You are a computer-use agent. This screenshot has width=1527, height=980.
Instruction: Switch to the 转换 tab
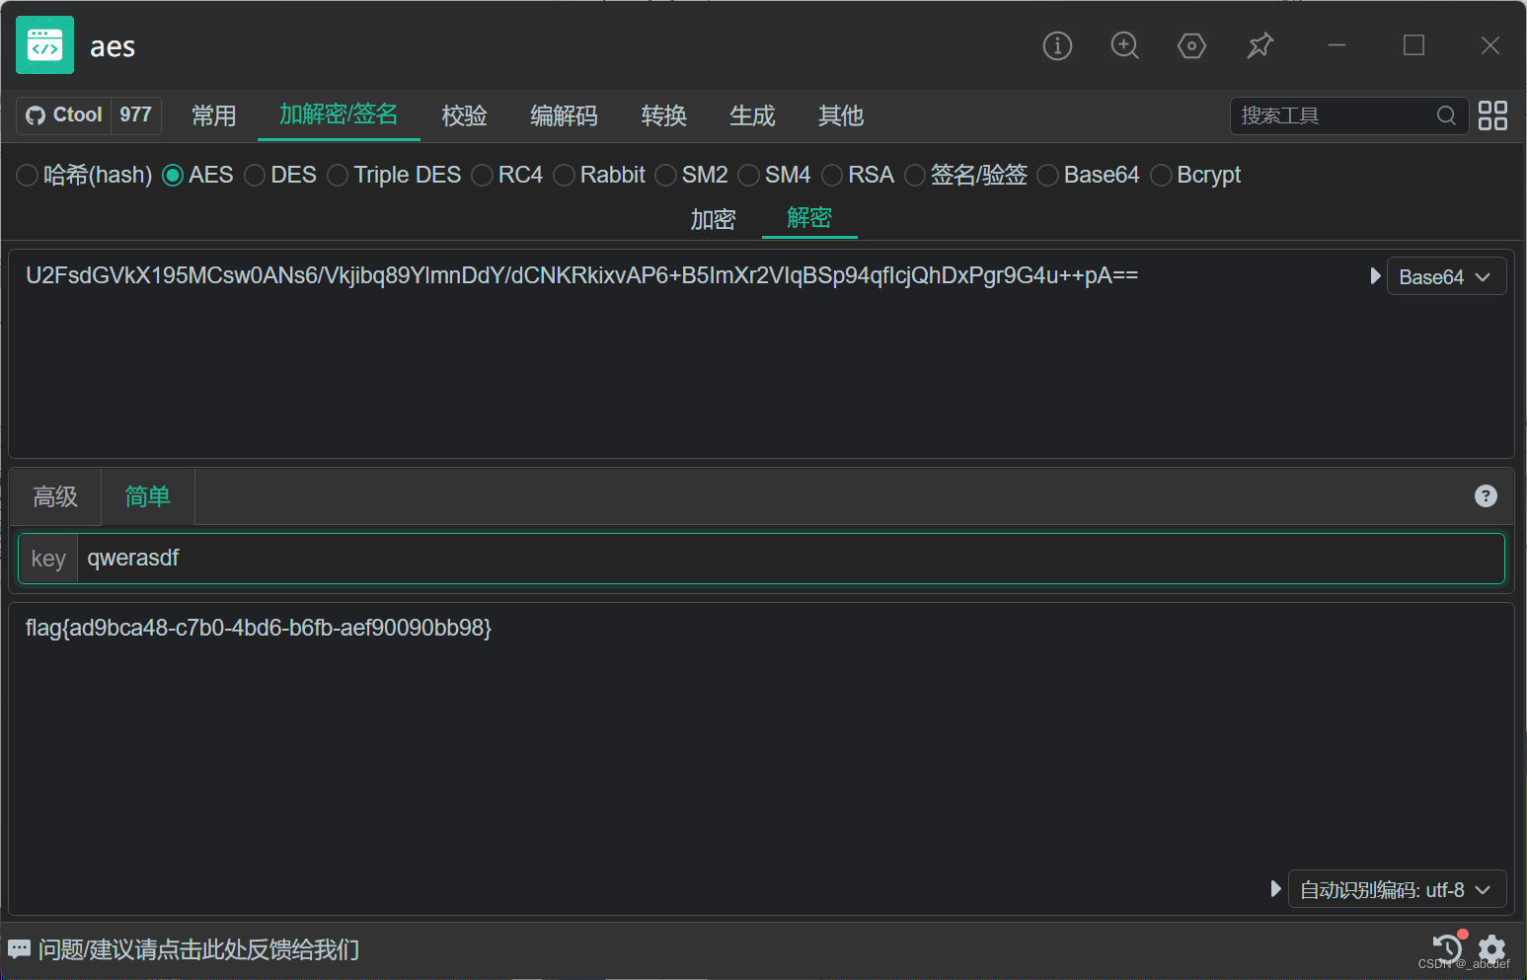(664, 115)
